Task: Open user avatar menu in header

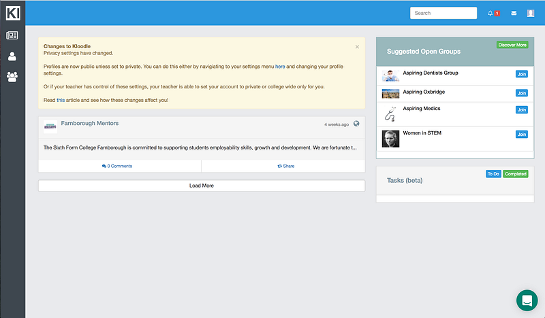Action: (531, 13)
